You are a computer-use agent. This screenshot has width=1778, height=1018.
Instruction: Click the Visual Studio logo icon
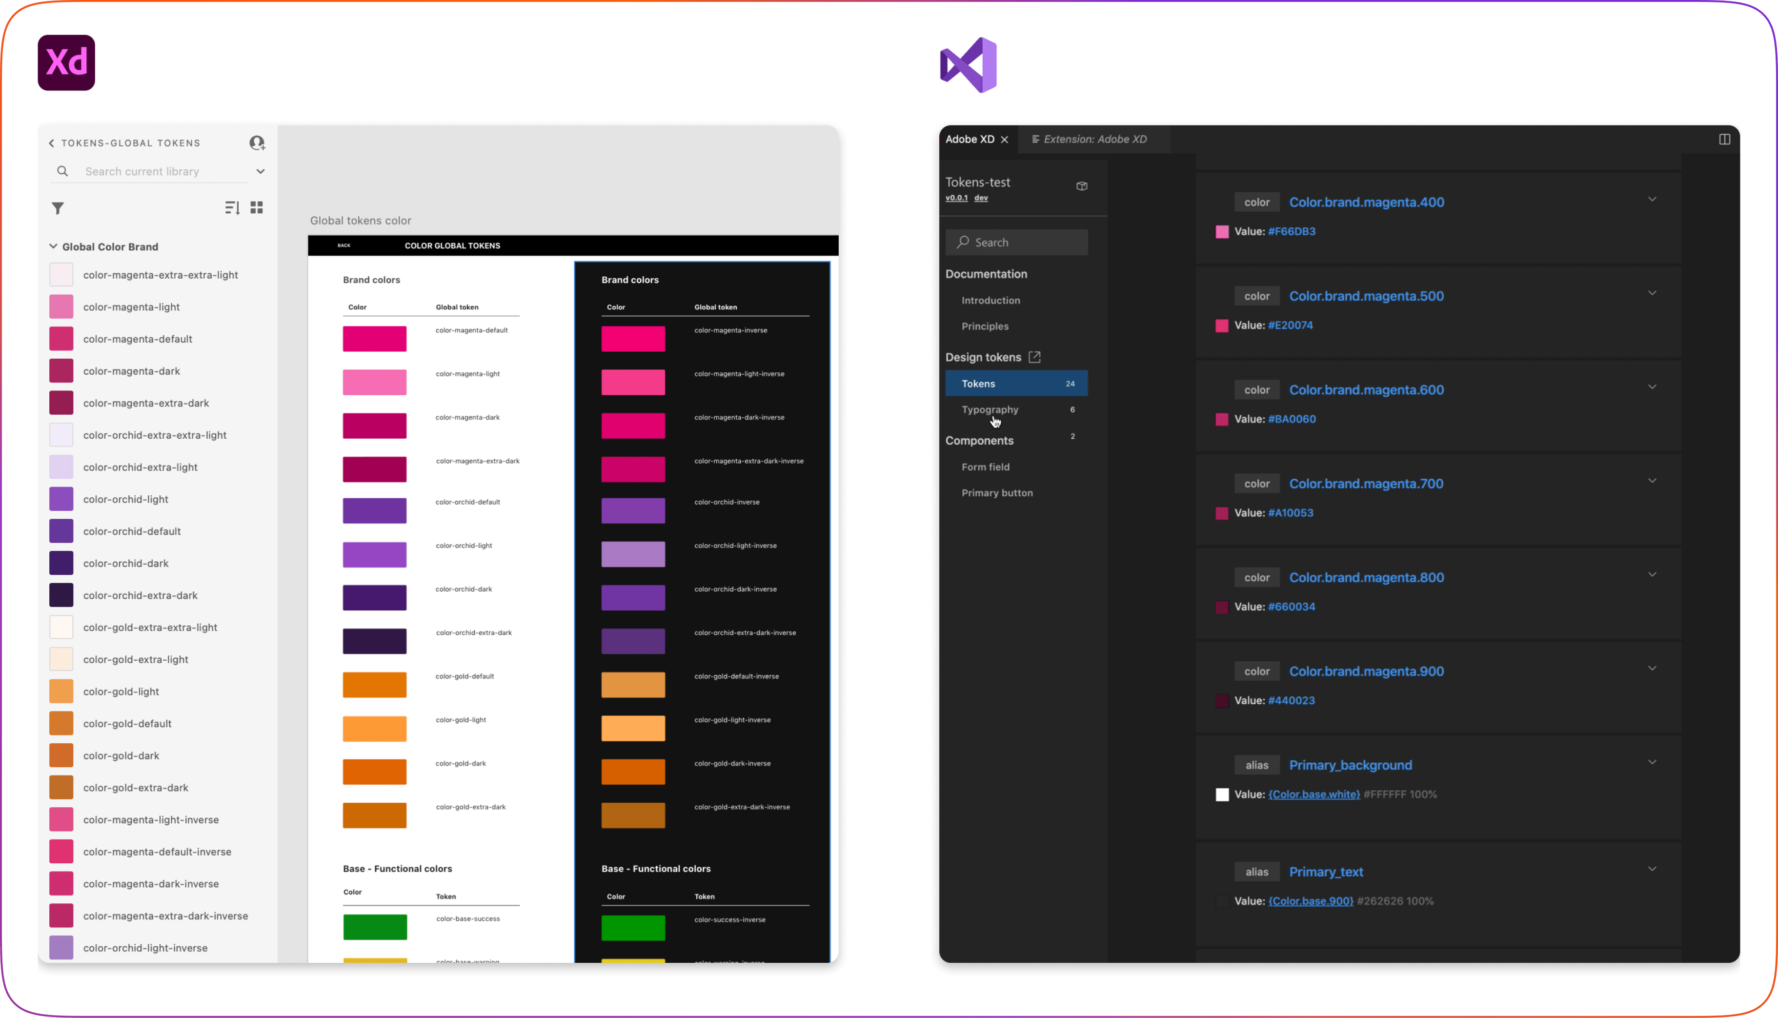(969, 65)
